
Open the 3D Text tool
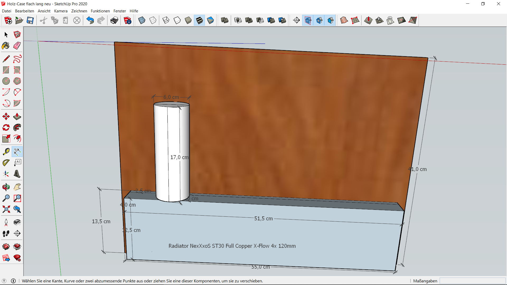(x=17, y=174)
